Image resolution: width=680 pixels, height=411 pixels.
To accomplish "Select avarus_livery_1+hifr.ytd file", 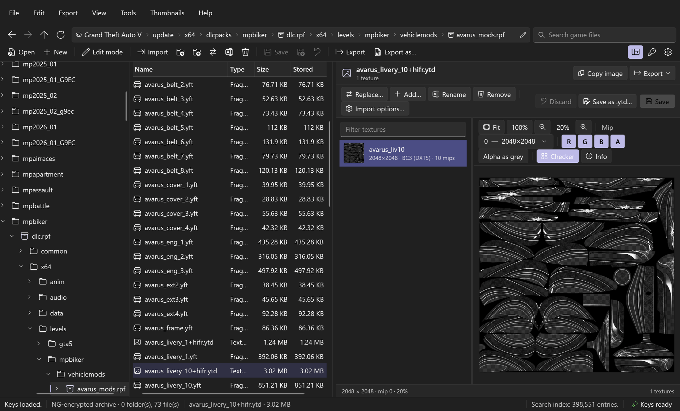I will coord(230,342).
